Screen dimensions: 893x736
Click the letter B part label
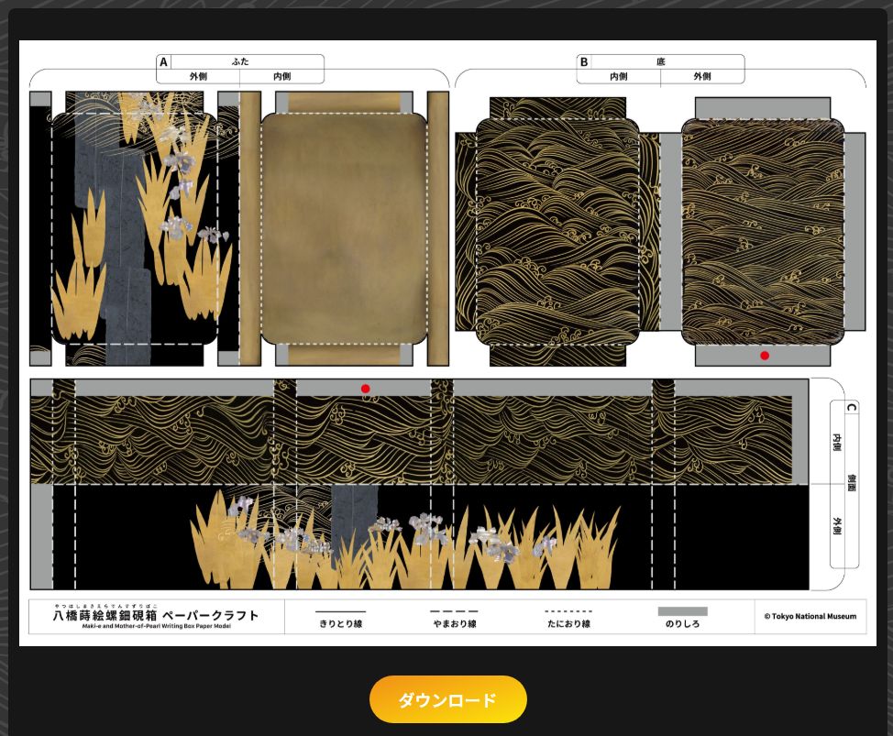[x=584, y=62]
